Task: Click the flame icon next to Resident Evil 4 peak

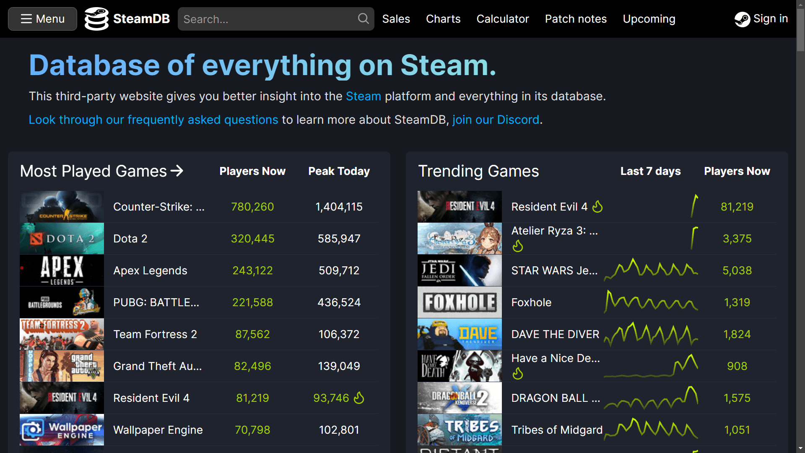Action: [x=359, y=398]
